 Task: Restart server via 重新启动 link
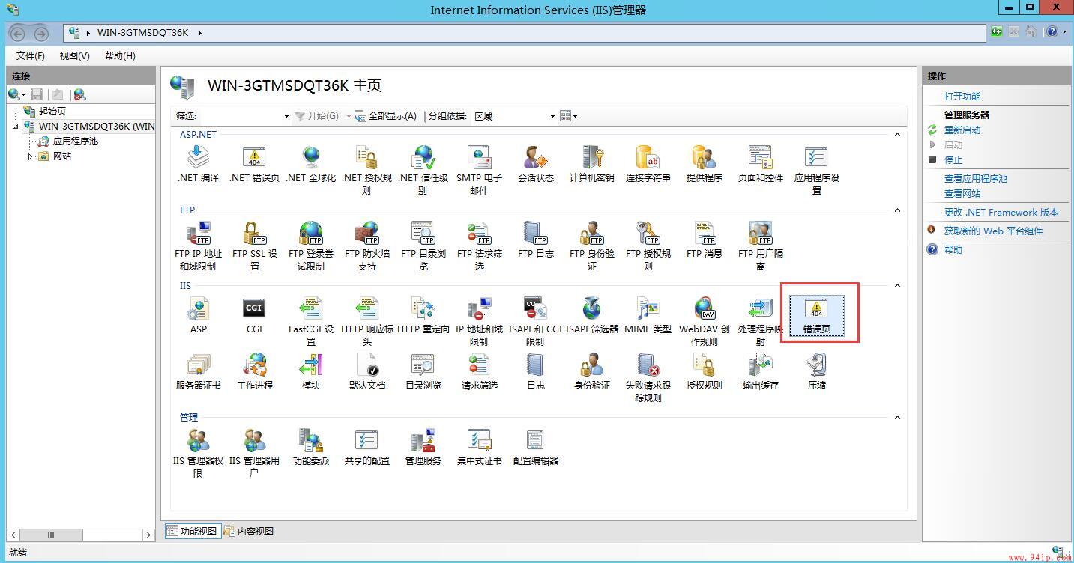coord(962,130)
